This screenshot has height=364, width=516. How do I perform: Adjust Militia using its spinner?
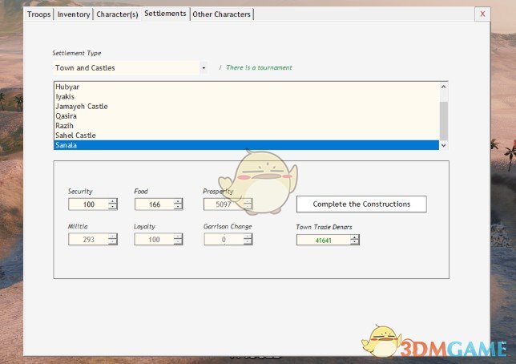click(x=113, y=239)
